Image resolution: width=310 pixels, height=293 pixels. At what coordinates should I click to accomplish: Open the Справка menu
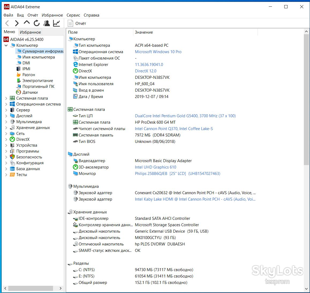[x=92, y=15]
